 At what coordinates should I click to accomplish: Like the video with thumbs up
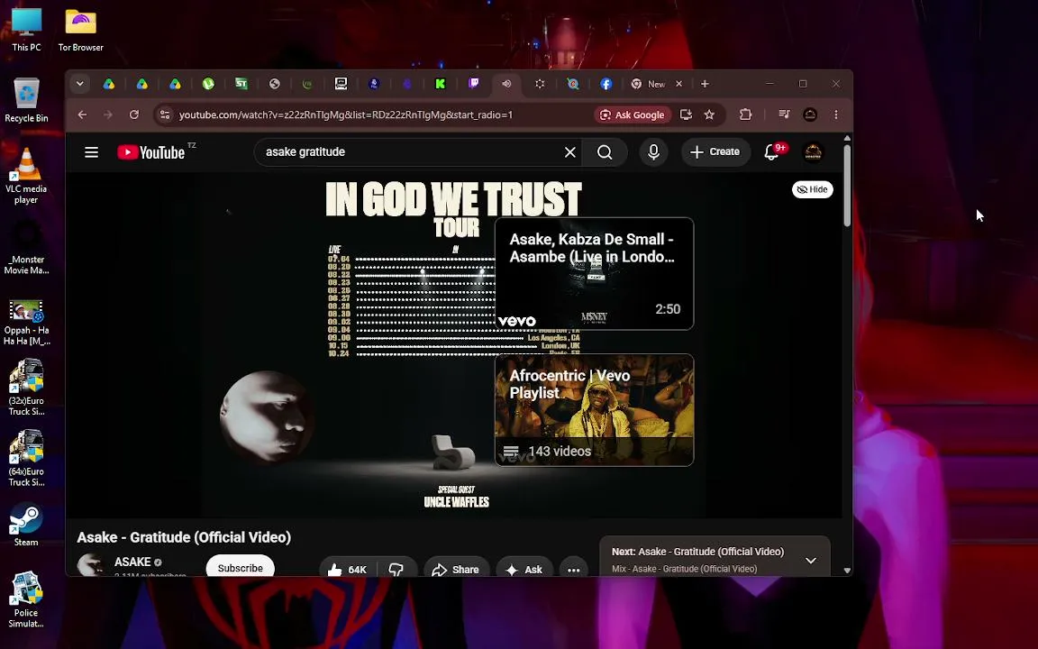click(348, 570)
